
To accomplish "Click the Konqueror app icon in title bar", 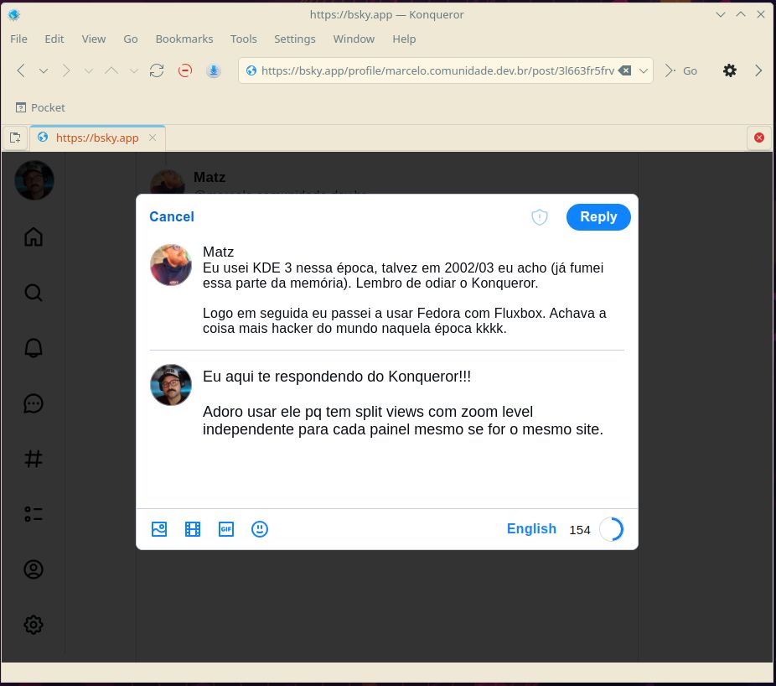I will (x=14, y=15).
